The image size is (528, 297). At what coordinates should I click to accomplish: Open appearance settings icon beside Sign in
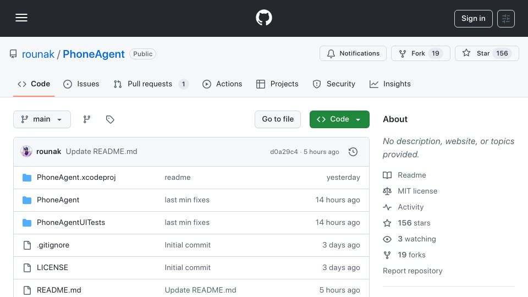pos(506,19)
